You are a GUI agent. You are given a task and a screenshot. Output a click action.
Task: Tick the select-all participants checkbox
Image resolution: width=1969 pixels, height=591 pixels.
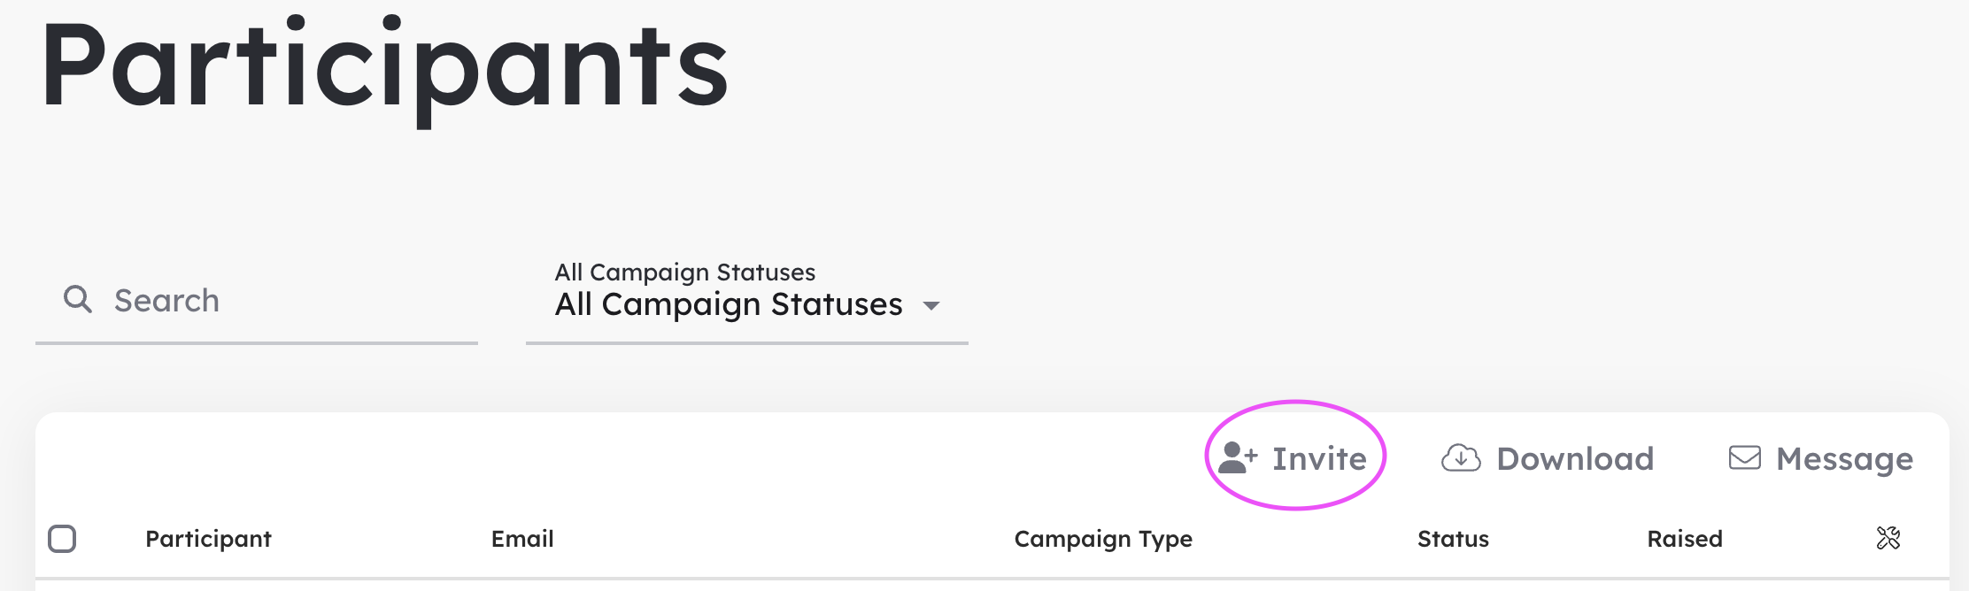pyautogui.click(x=62, y=538)
